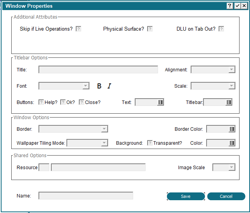Toggle Skip if Live Operations checkbox

pyautogui.click(x=78, y=29)
